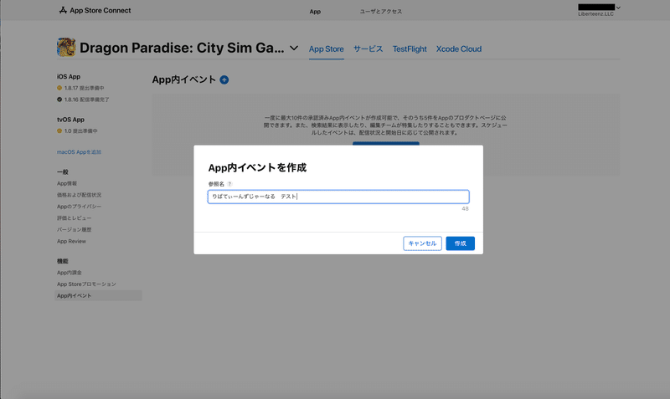Click the キャンセル button
This screenshot has height=399, width=670.
tap(422, 243)
